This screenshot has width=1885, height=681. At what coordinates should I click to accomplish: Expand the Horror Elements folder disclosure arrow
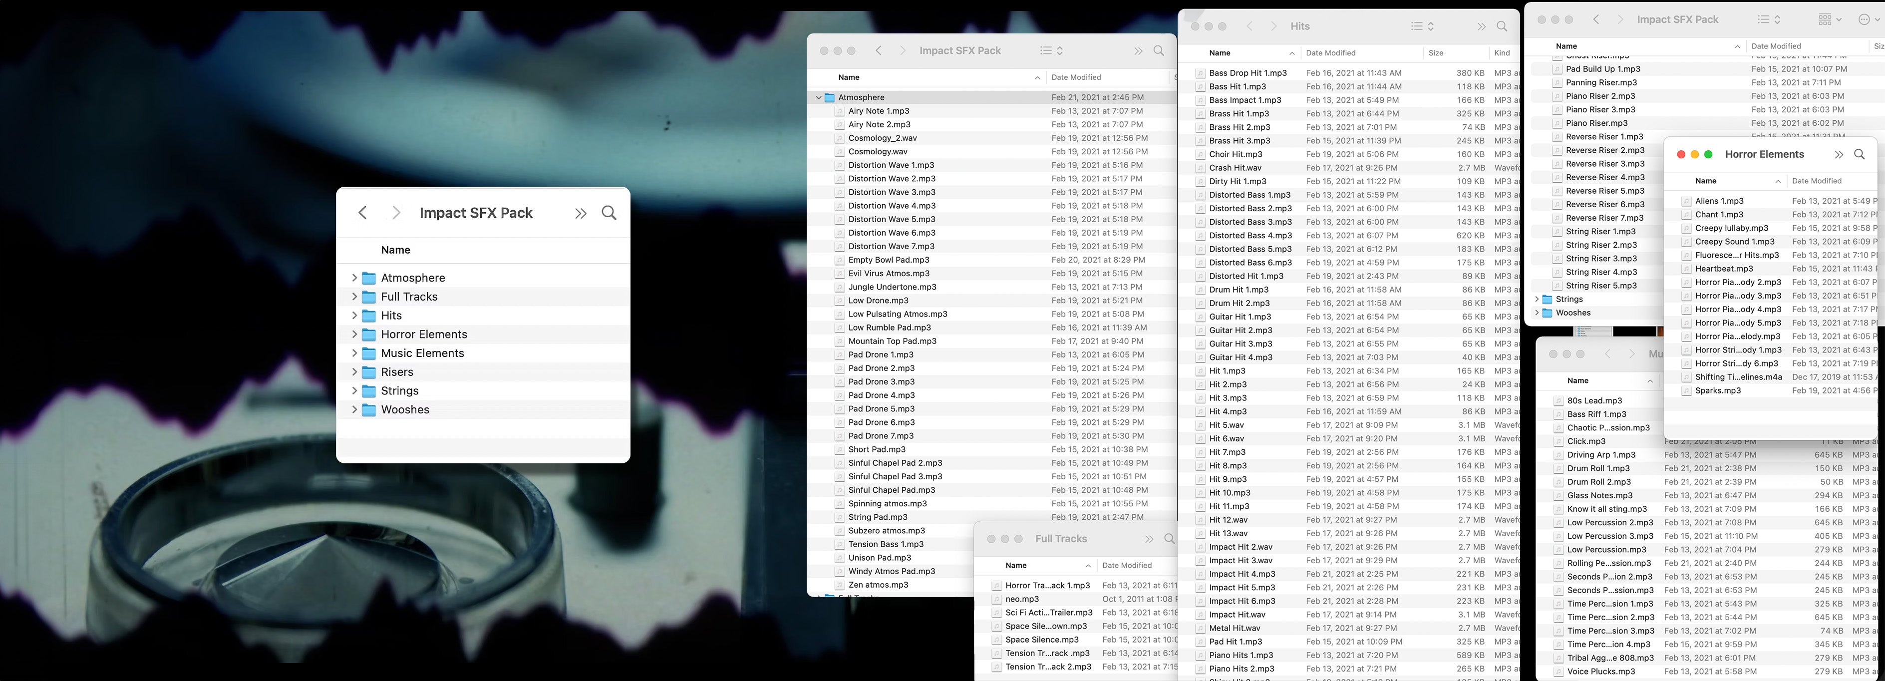pos(355,335)
